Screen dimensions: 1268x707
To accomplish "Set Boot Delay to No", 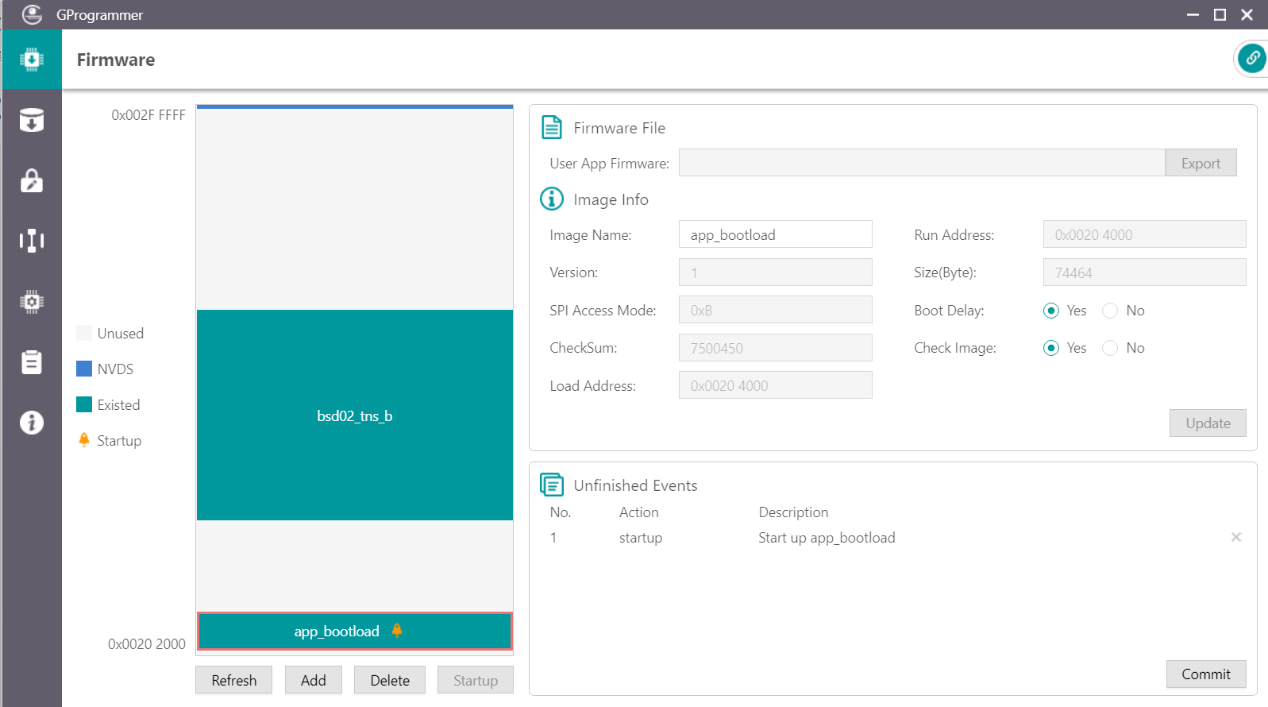I will pos(1110,311).
